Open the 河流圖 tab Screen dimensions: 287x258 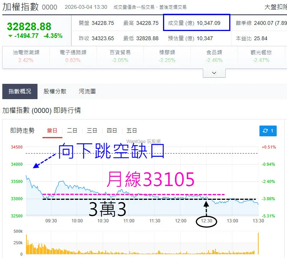[87, 91]
